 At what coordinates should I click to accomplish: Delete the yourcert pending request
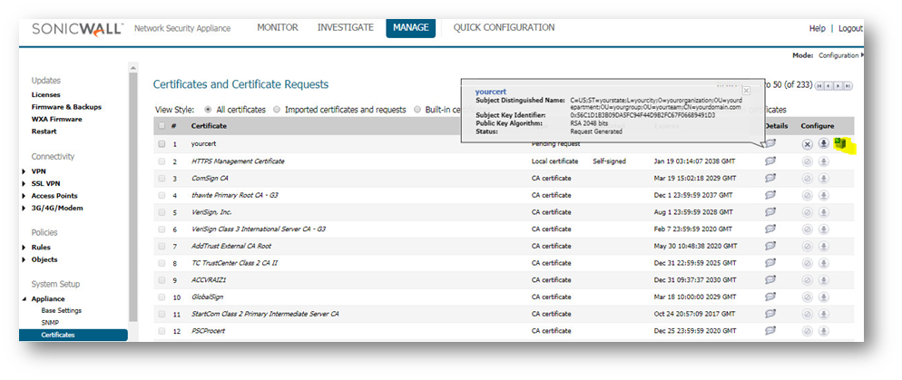coord(808,144)
